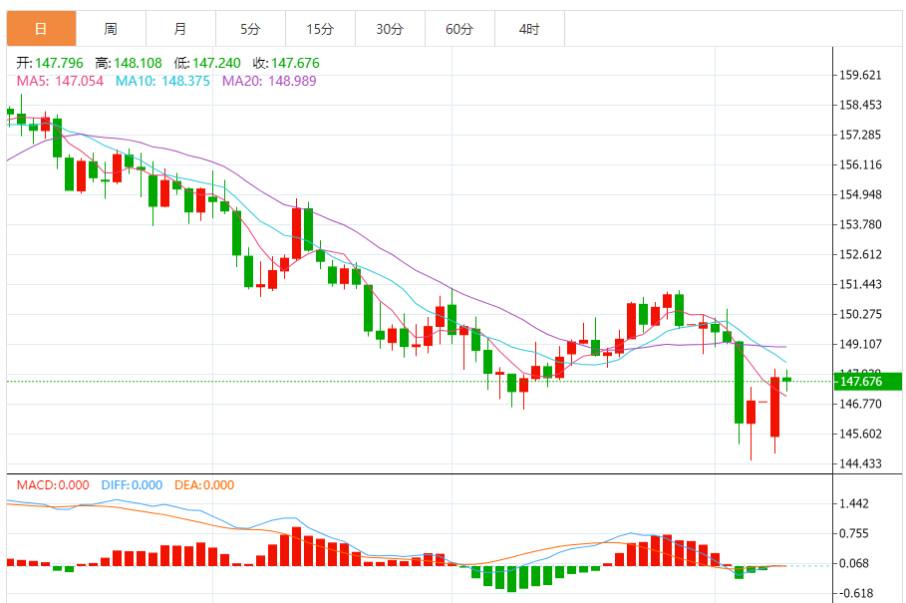Click the DIFF:0.000 indicator label
Viewport: 906px width, 603px height.
coord(132,485)
